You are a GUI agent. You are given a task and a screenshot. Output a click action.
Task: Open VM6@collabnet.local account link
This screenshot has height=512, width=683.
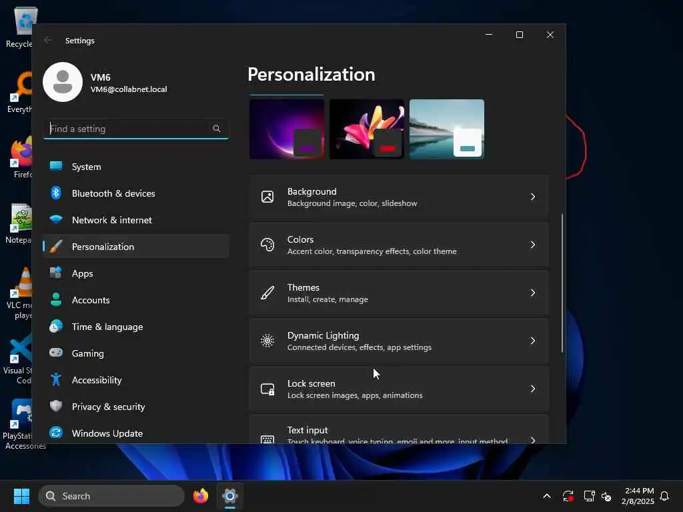point(129,89)
